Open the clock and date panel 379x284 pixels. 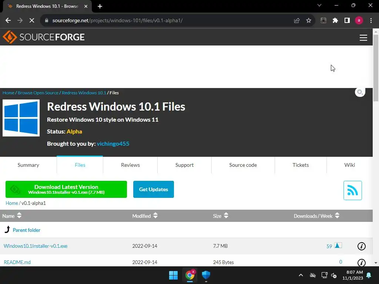coord(353,275)
